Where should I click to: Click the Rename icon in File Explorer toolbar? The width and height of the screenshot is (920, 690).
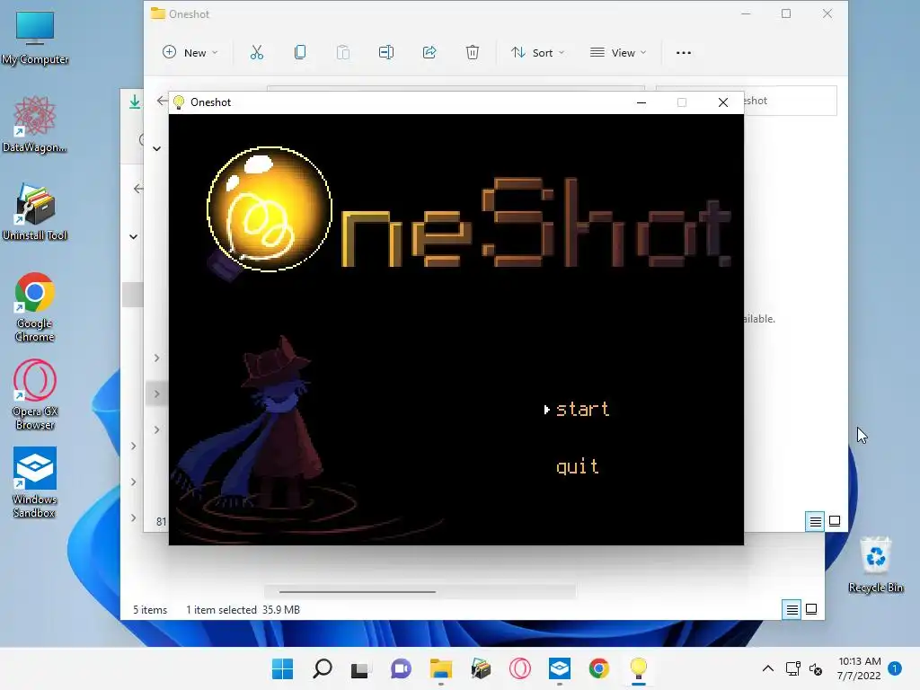coord(386,52)
